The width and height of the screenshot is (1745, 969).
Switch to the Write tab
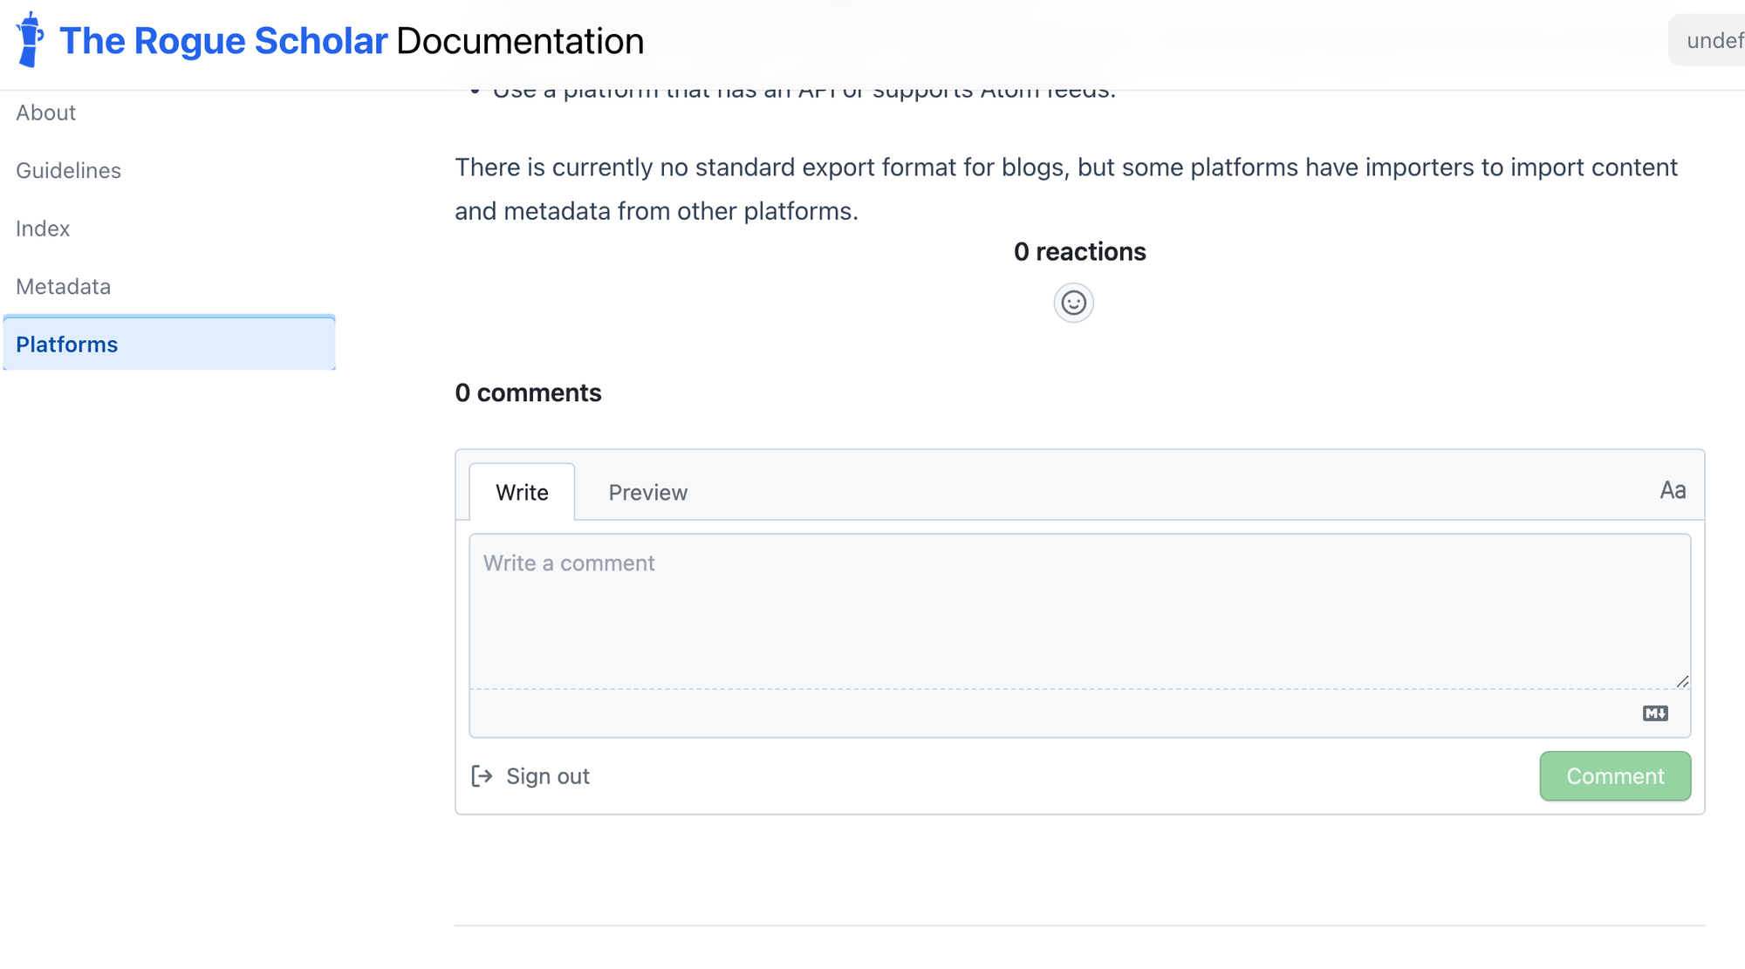click(522, 493)
